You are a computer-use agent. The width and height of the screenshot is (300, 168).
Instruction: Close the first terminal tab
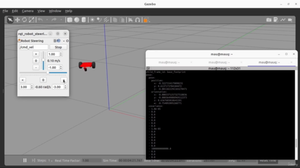(x=191, y=62)
